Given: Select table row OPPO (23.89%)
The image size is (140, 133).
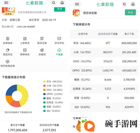Looking at the screenshot, I should pos(104,71).
